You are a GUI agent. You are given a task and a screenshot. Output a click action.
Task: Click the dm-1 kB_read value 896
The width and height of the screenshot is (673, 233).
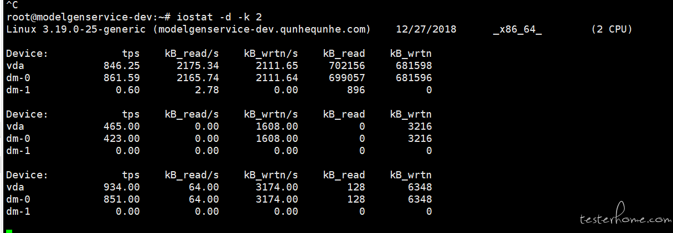(x=356, y=90)
